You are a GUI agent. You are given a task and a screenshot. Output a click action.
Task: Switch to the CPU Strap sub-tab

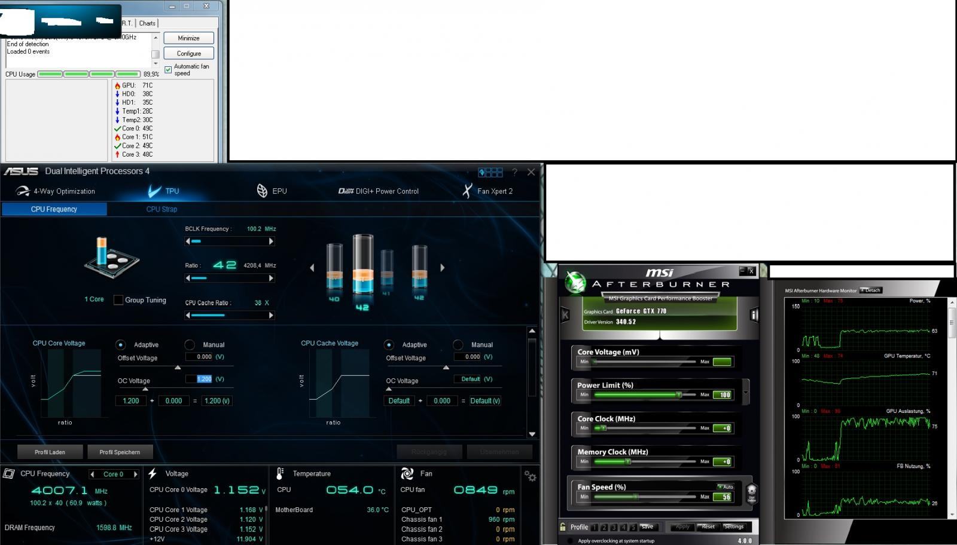[x=161, y=209]
